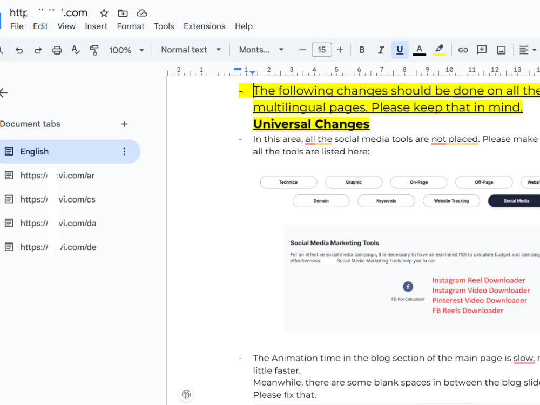
Task: Open the Normal text style dropdown
Action: pos(191,50)
